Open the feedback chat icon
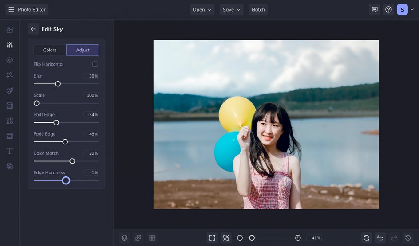This screenshot has height=246, width=419. [x=375, y=10]
